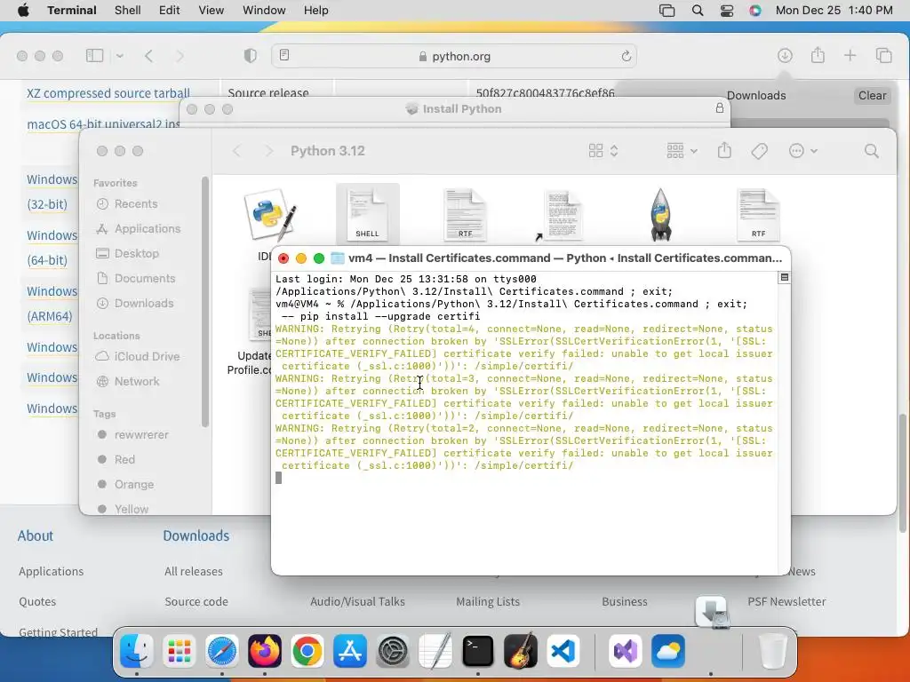Open App Store from the Dock

[350, 651]
